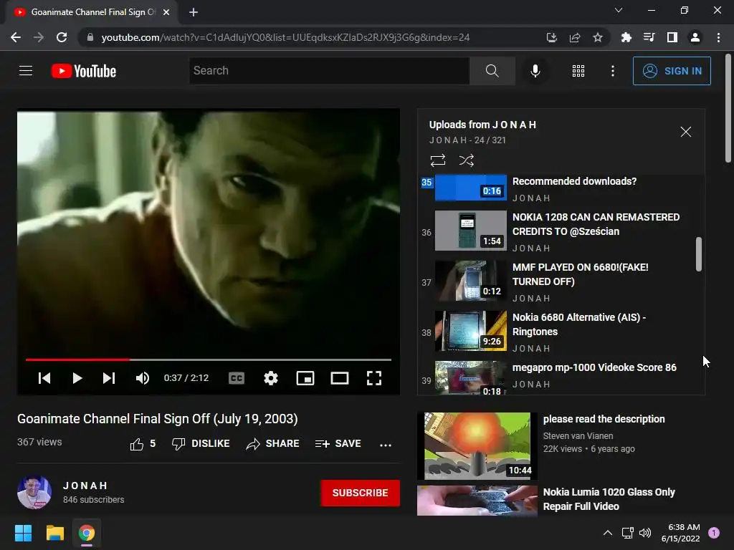Screen dimensions: 734x550
Task: Open NOKIA 1208 CAN CAN REMASTERED thumbnail
Action: (x=470, y=230)
